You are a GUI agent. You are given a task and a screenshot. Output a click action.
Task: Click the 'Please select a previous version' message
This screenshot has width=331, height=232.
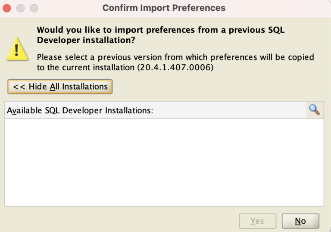pos(175,63)
